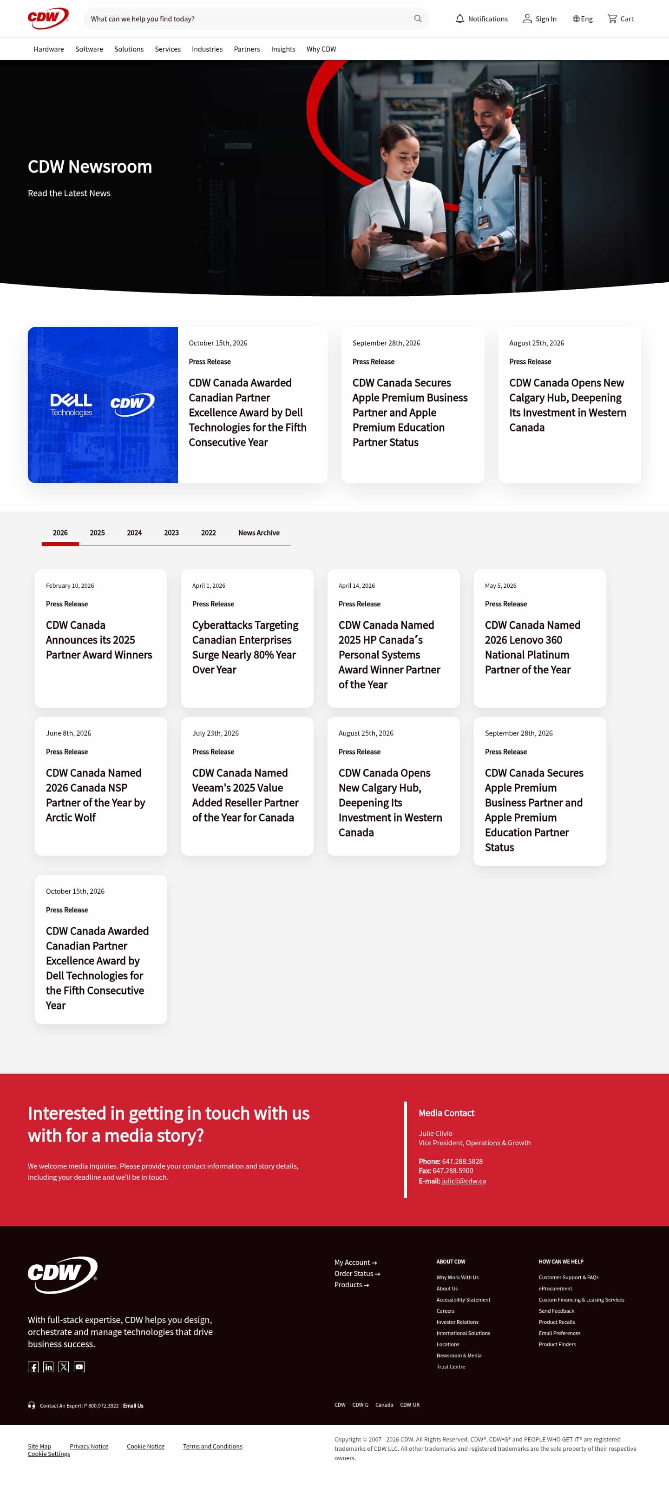The height and width of the screenshot is (1495, 669).
Task: Expand the Services menu
Action: (x=168, y=49)
